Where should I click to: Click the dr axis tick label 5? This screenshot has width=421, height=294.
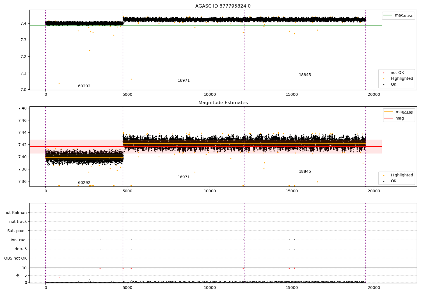coord(26,276)
